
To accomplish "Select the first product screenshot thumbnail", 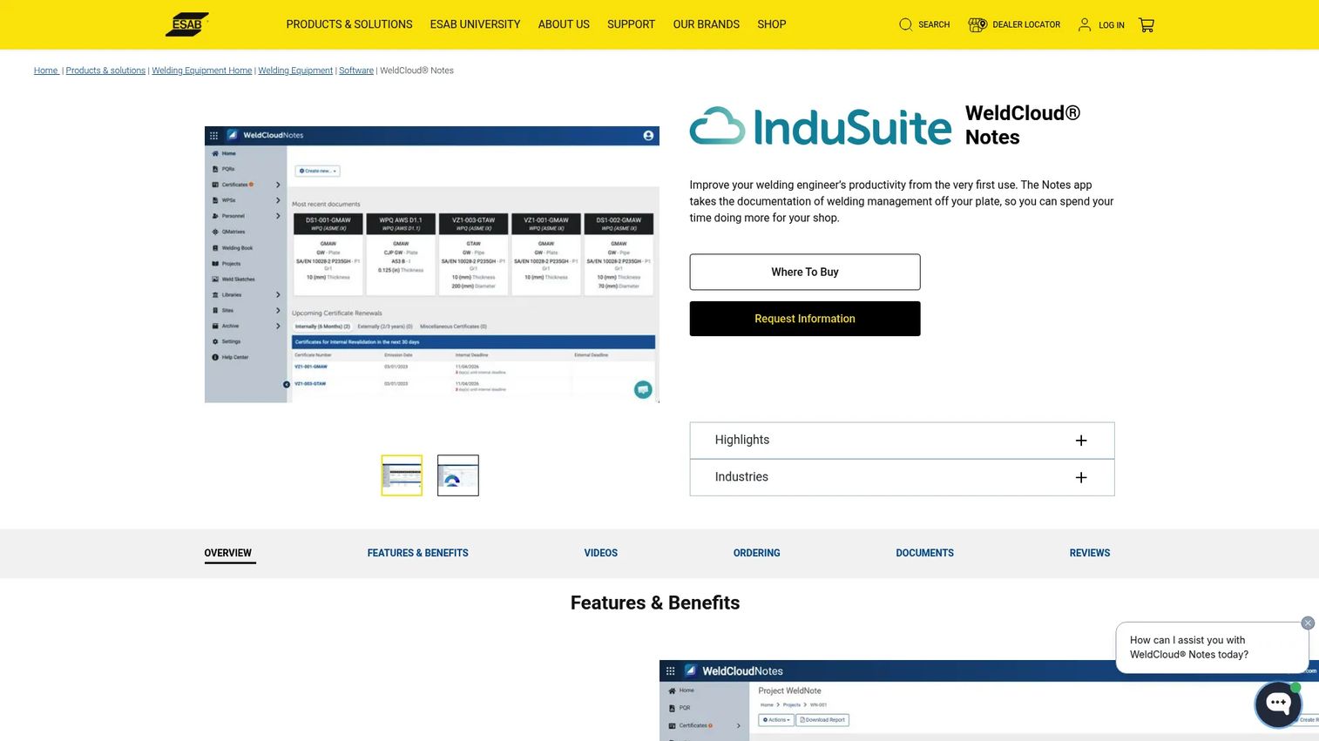I will click(x=402, y=475).
